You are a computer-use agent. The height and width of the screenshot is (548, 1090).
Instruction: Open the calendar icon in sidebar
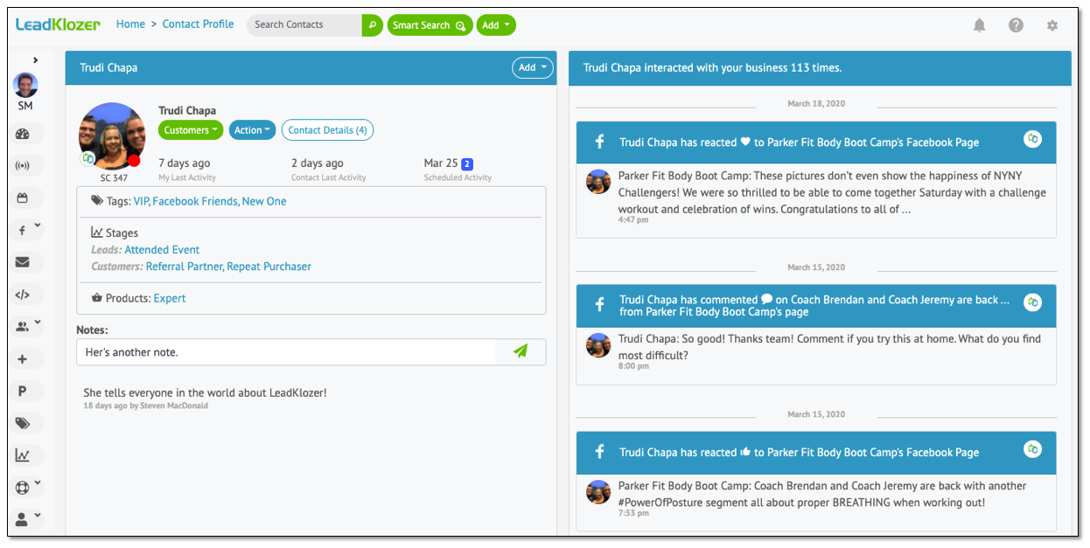coord(23,198)
